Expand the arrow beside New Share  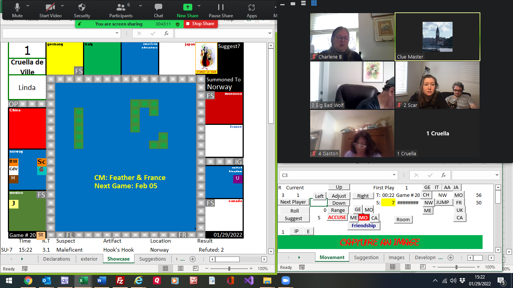coord(199,6)
